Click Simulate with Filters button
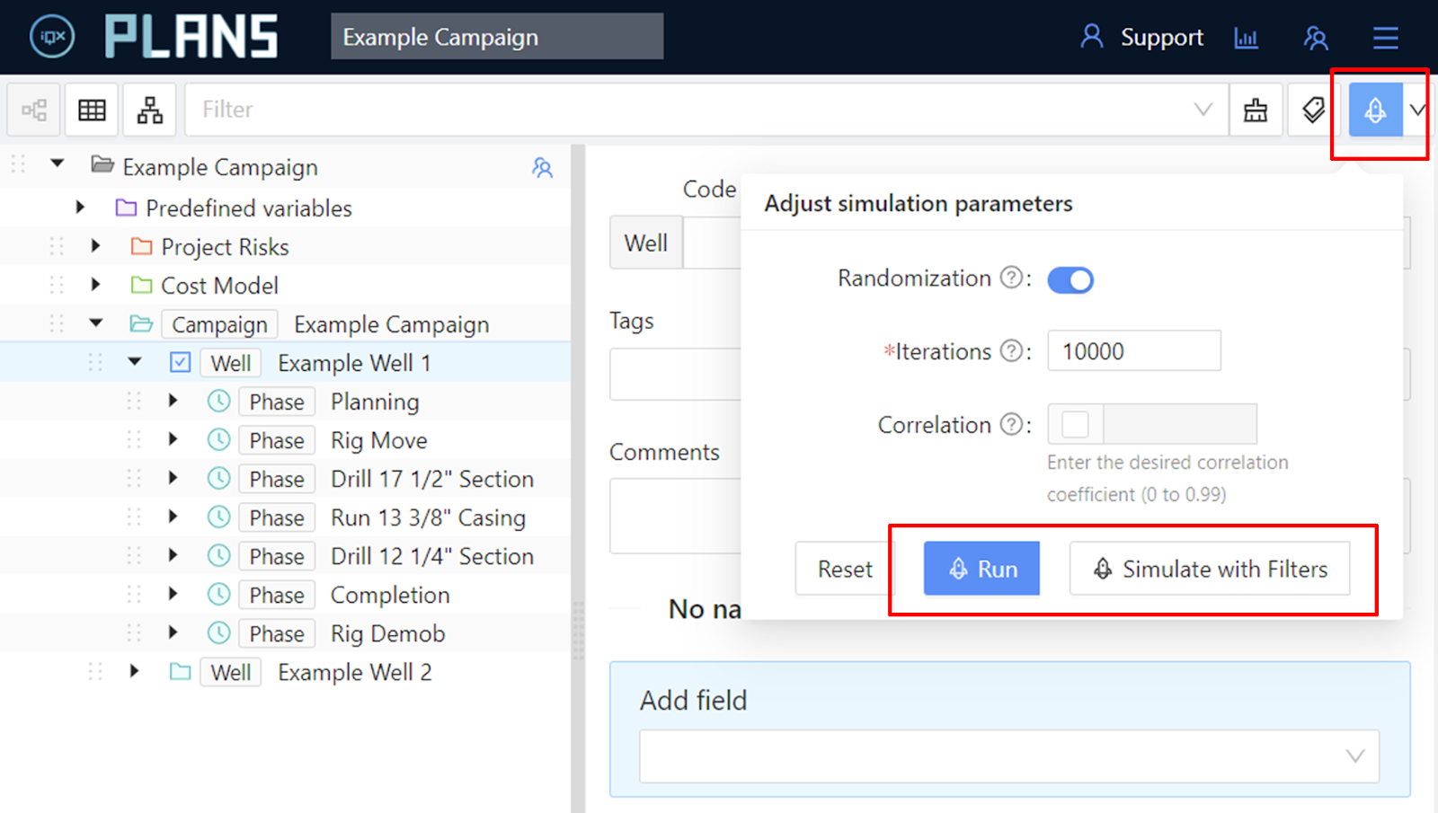The height and width of the screenshot is (813, 1438). point(1210,569)
